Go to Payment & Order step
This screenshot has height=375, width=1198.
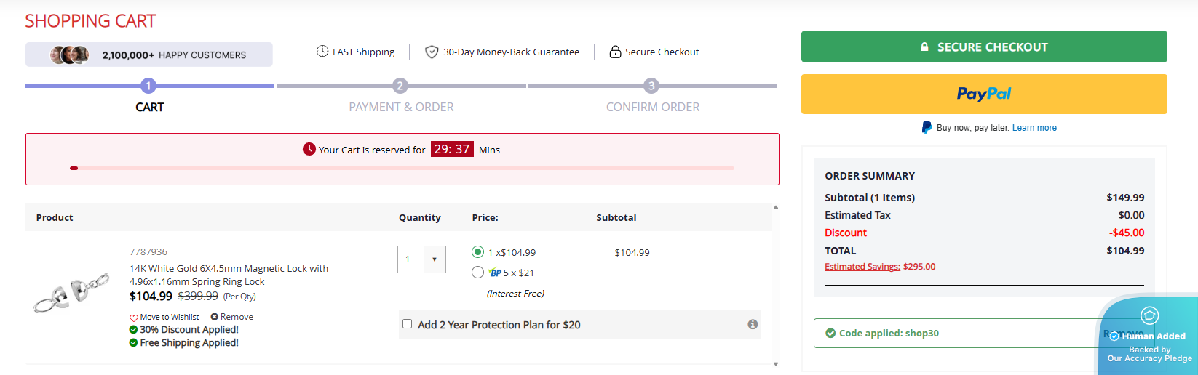[400, 86]
